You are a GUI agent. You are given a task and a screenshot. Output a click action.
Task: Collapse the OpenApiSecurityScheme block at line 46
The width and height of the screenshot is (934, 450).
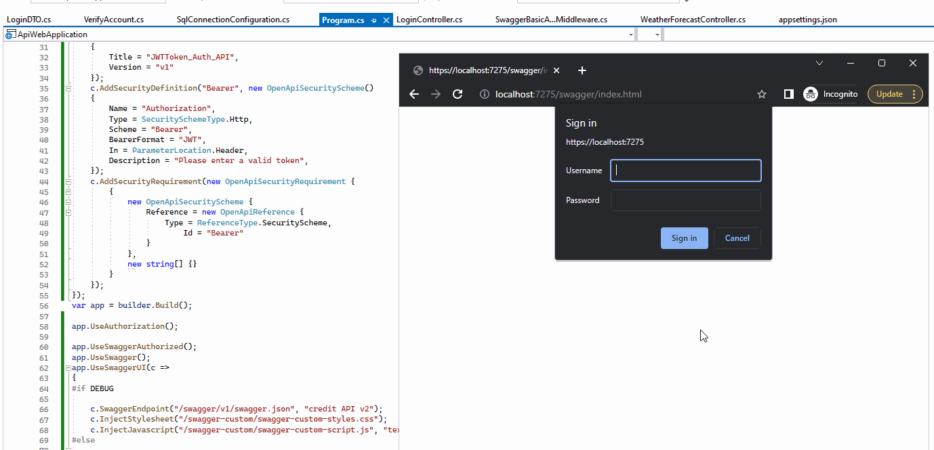pyautogui.click(x=68, y=202)
